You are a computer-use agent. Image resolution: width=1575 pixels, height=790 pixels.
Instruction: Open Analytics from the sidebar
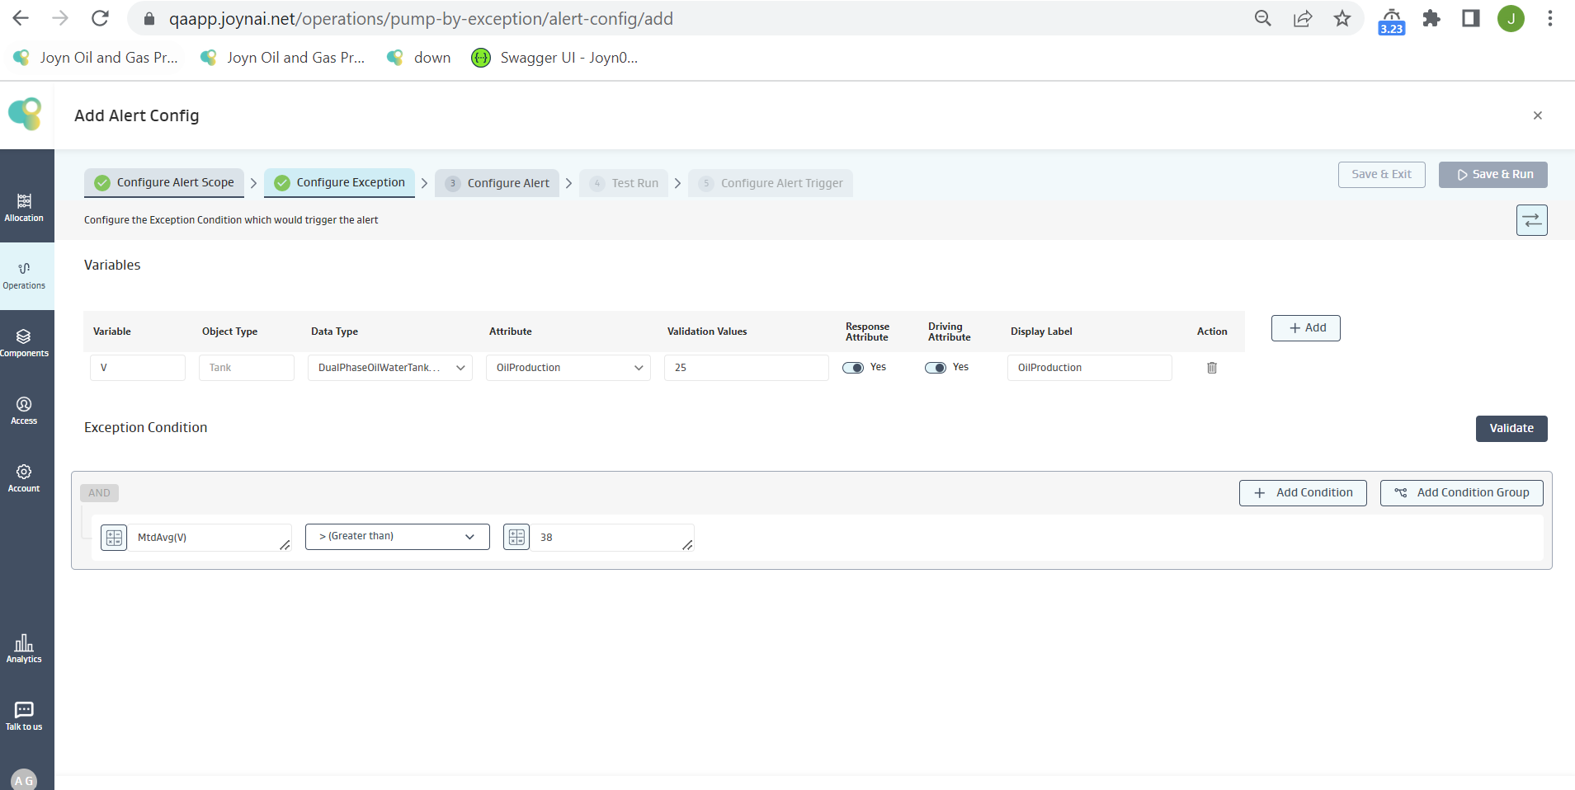(x=24, y=649)
